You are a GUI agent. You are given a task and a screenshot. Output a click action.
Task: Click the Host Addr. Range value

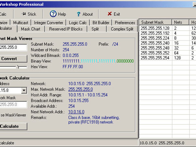point(88,95)
